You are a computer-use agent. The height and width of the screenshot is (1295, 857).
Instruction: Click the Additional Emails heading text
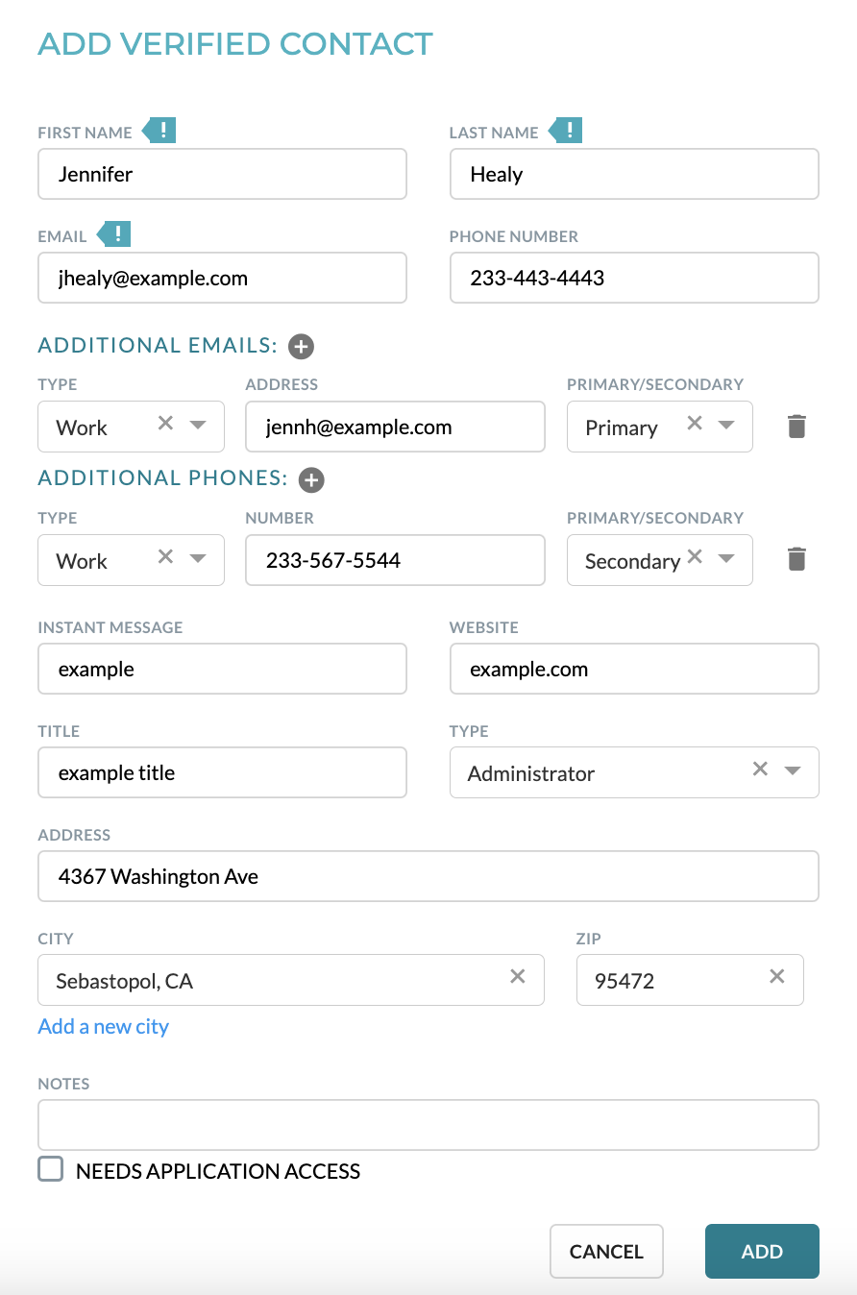pos(158,346)
